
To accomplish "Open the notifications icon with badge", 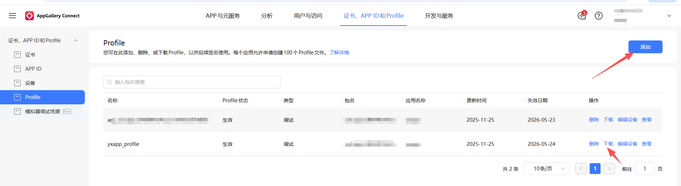I will click(582, 16).
